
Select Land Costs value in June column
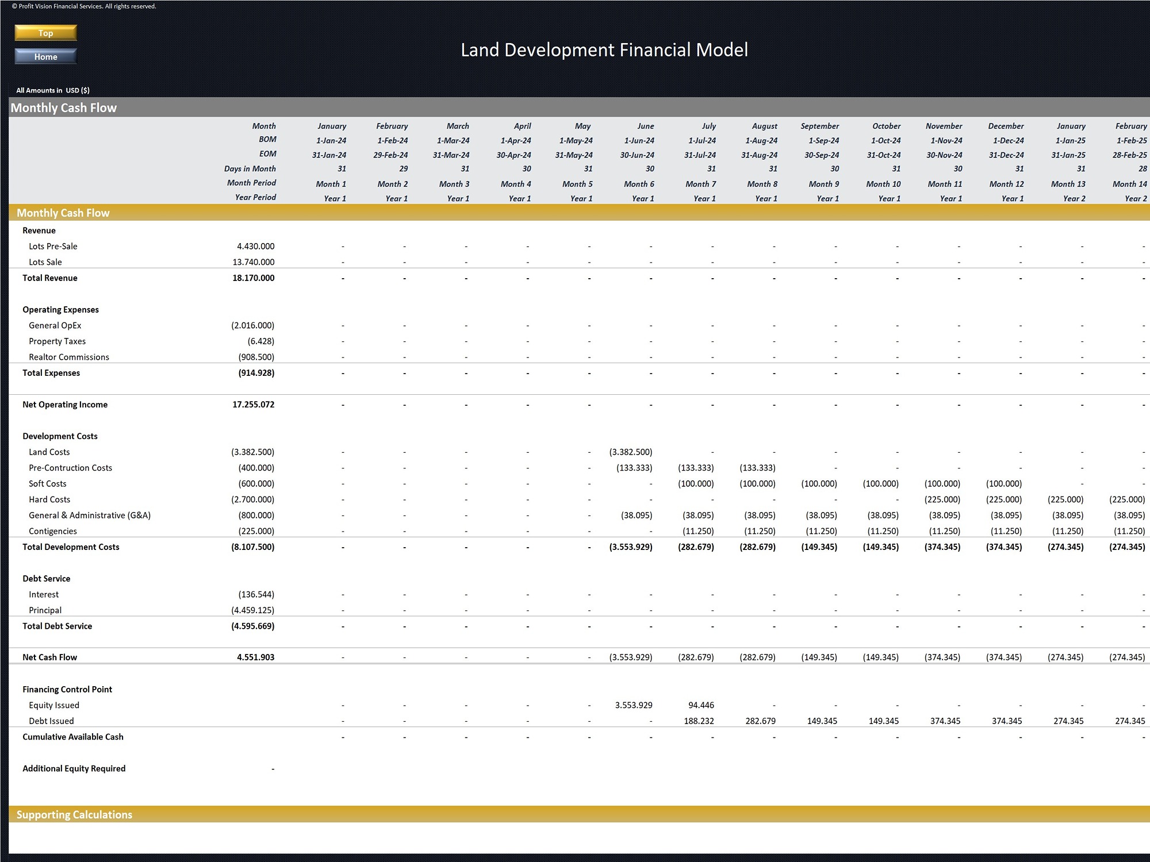[630, 452]
